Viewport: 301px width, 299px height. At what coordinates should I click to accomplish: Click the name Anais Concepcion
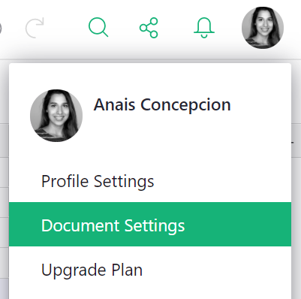pos(162,104)
